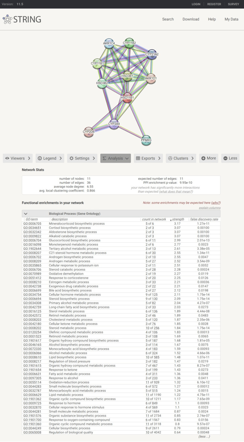The image size is (244, 442).
Task: Select the HSD3B1 protein node
Action: tap(127, 76)
